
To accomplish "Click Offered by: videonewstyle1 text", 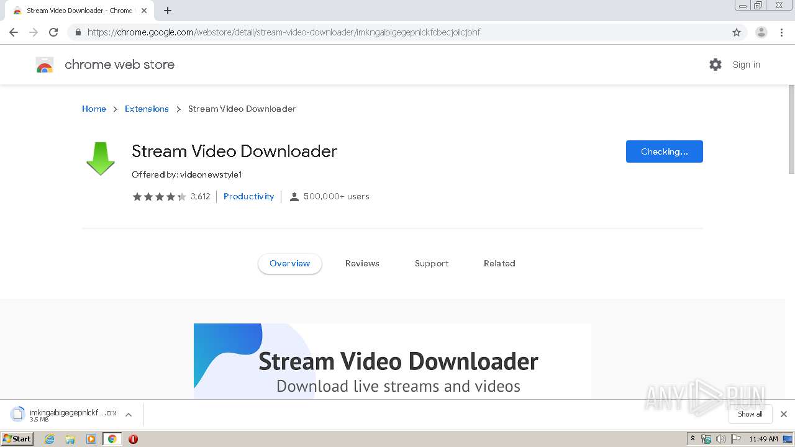I will (x=187, y=174).
